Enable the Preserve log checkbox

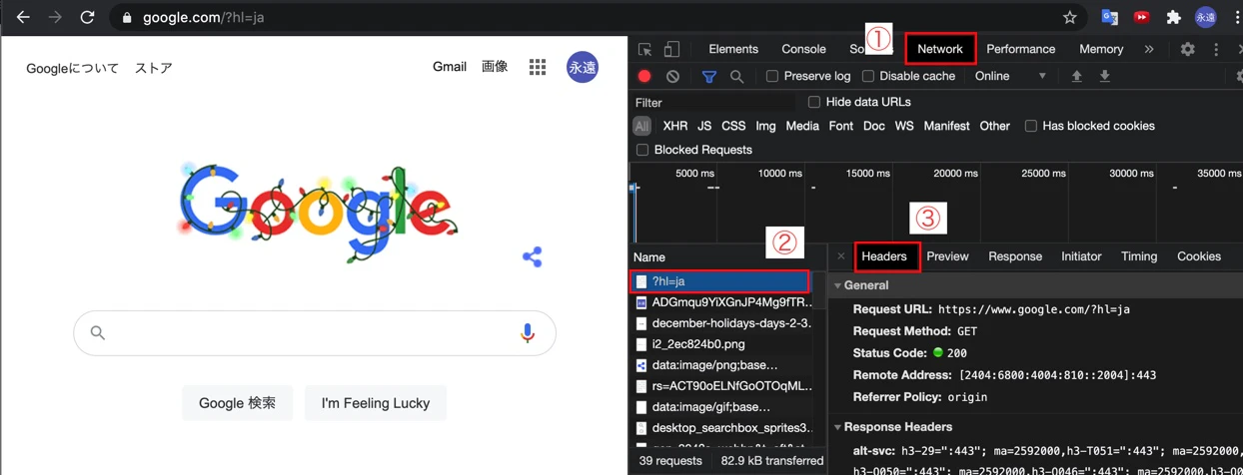[x=772, y=76]
